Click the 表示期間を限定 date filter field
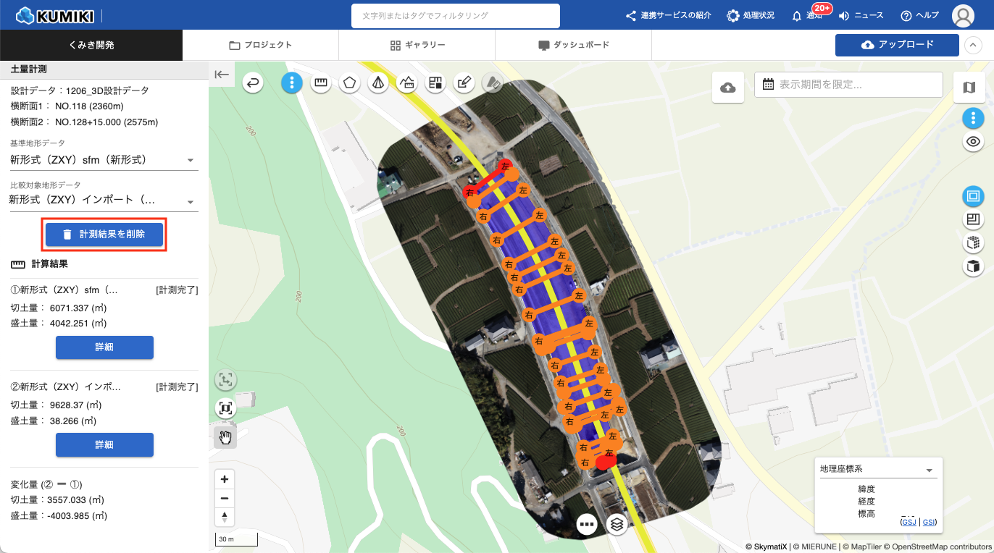This screenshot has width=994, height=553. pos(848,85)
